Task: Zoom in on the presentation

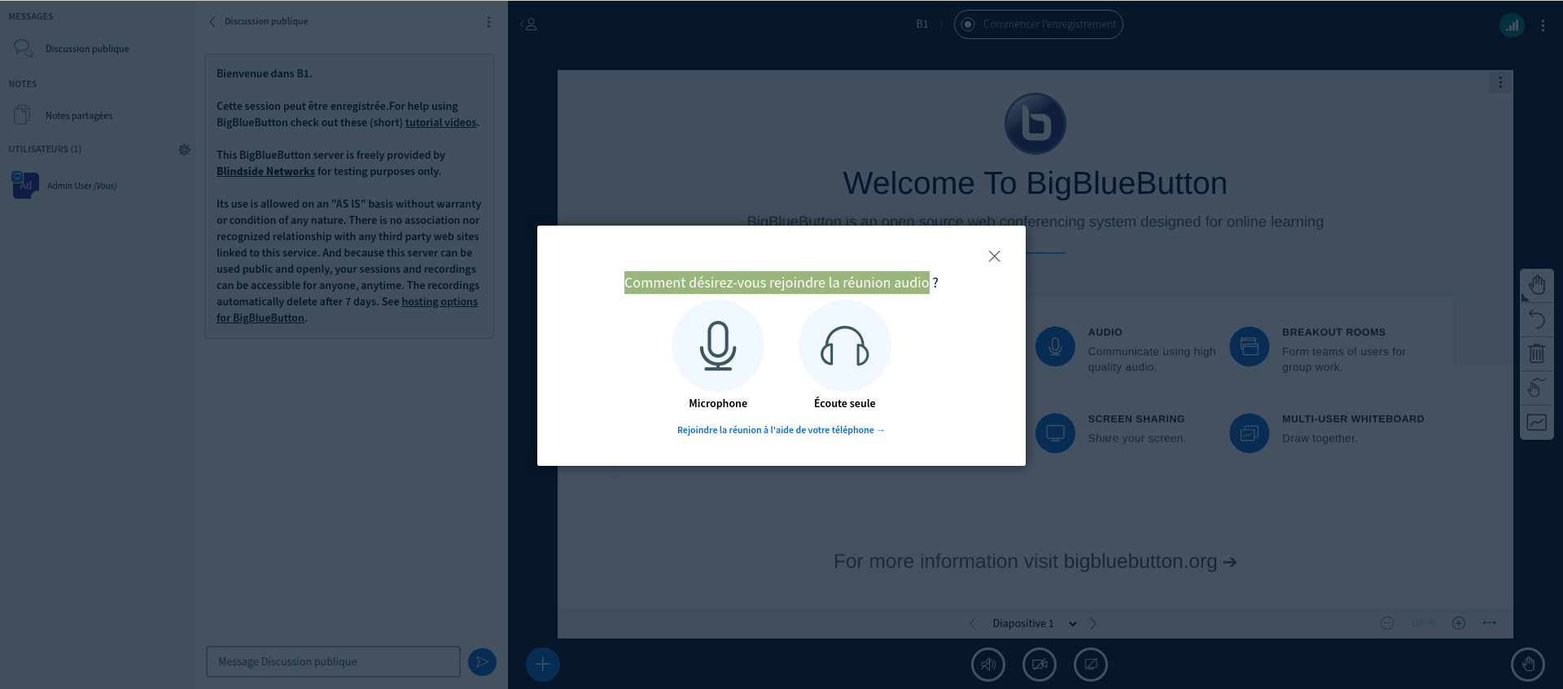Action: click(x=1459, y=623)
